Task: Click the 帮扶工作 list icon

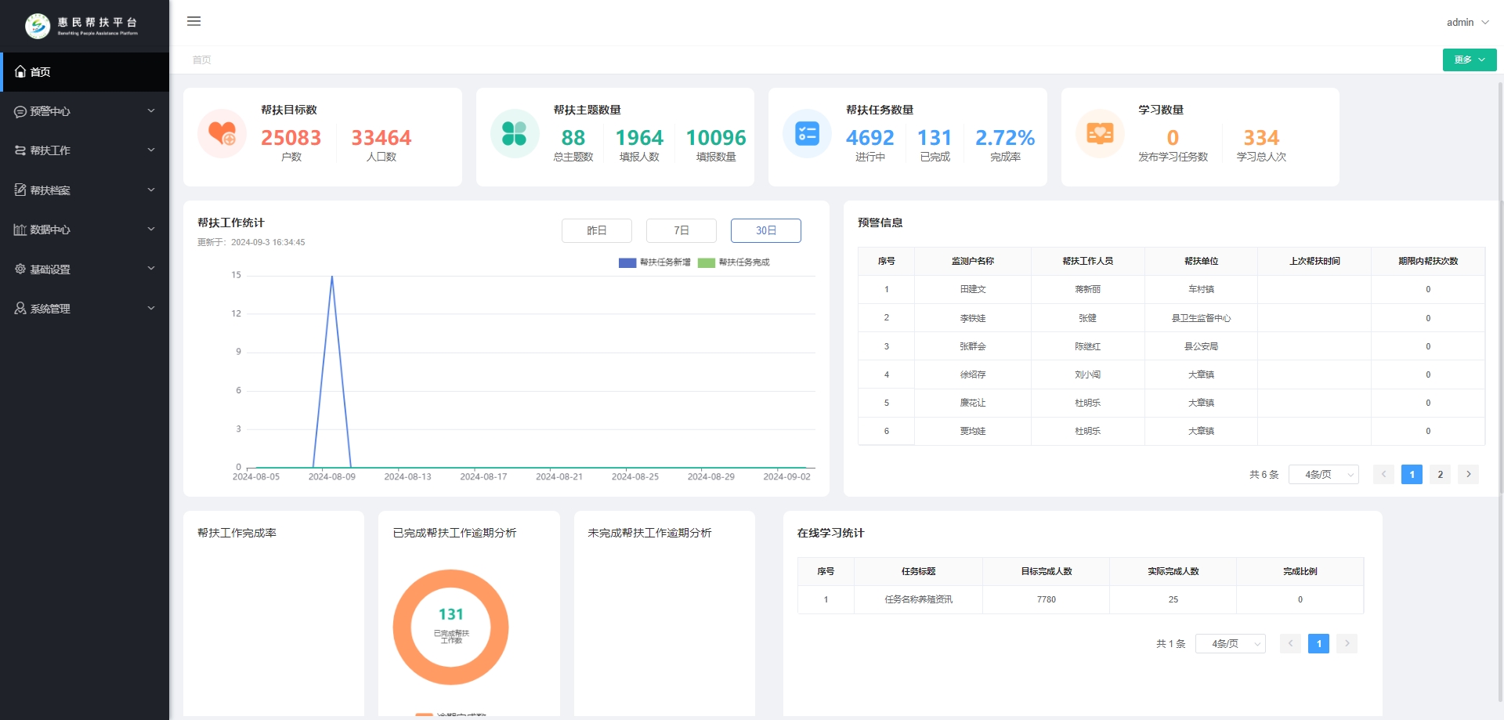Action: (20, 150)
